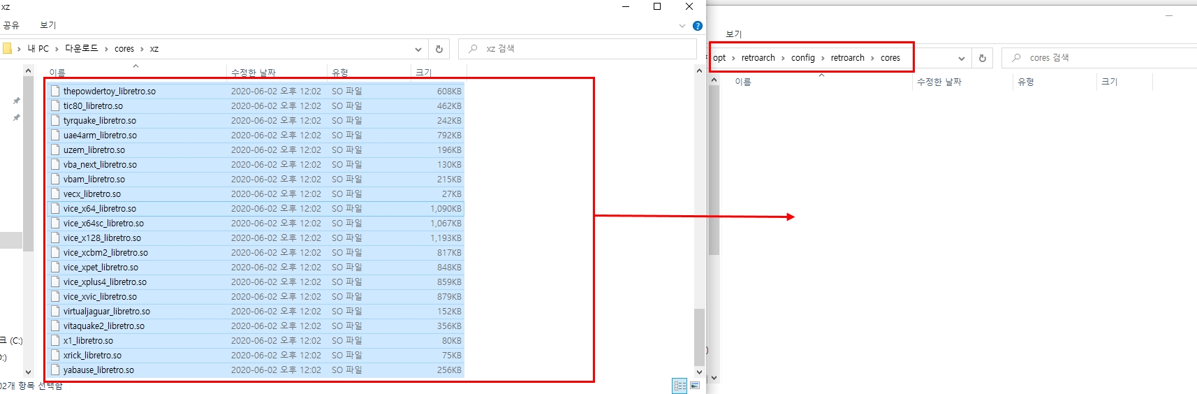Image resolution: width=1197 pixels, height=394 pixels.
Task: Select vice_x64sc_libretro.so file
Action: (256, 224)
